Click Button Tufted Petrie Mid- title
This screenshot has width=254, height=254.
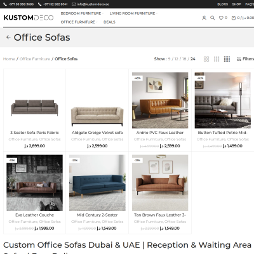[223, 133]
